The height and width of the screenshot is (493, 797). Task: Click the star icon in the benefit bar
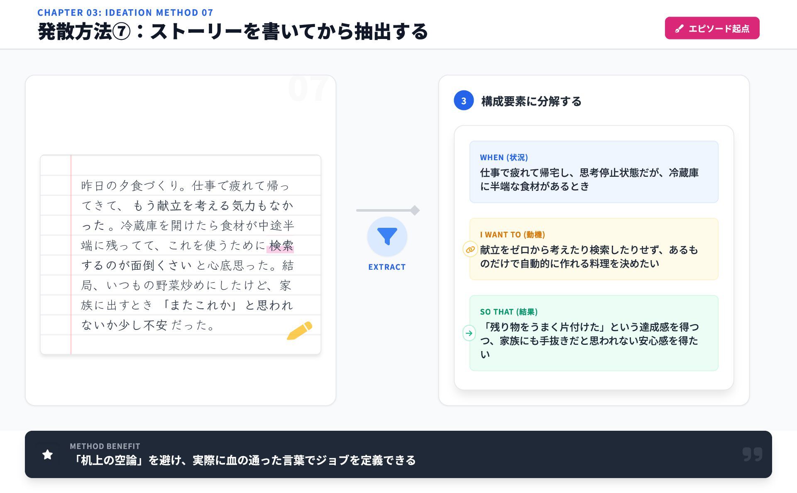point(48,454)
